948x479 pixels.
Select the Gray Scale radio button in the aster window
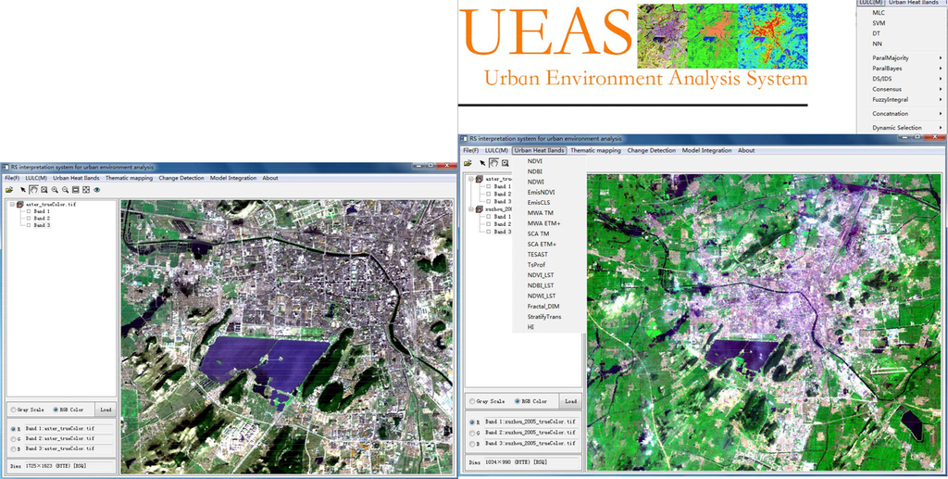13,409
